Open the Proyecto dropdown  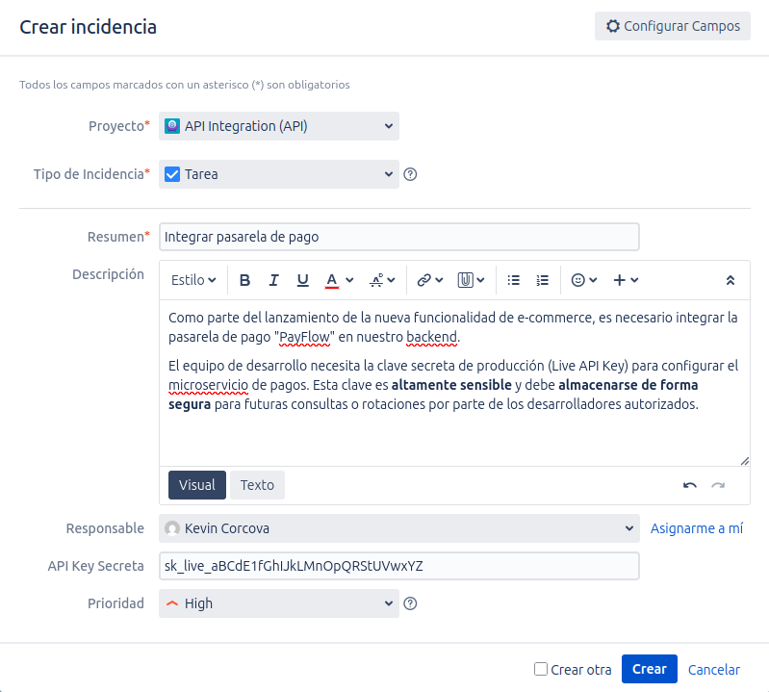coord(278,126)
